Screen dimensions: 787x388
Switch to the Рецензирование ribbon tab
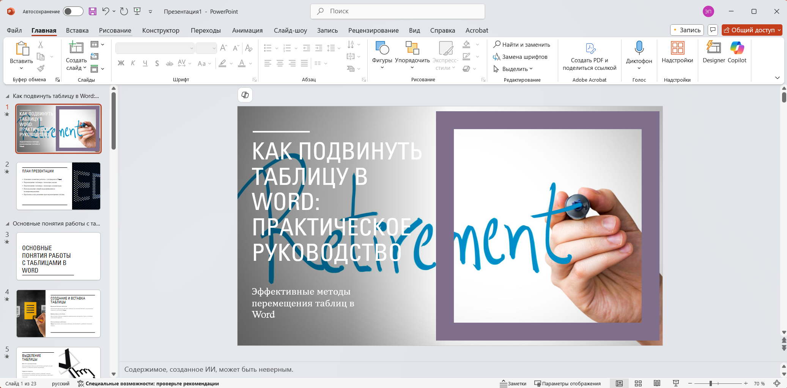pos(373,30)
